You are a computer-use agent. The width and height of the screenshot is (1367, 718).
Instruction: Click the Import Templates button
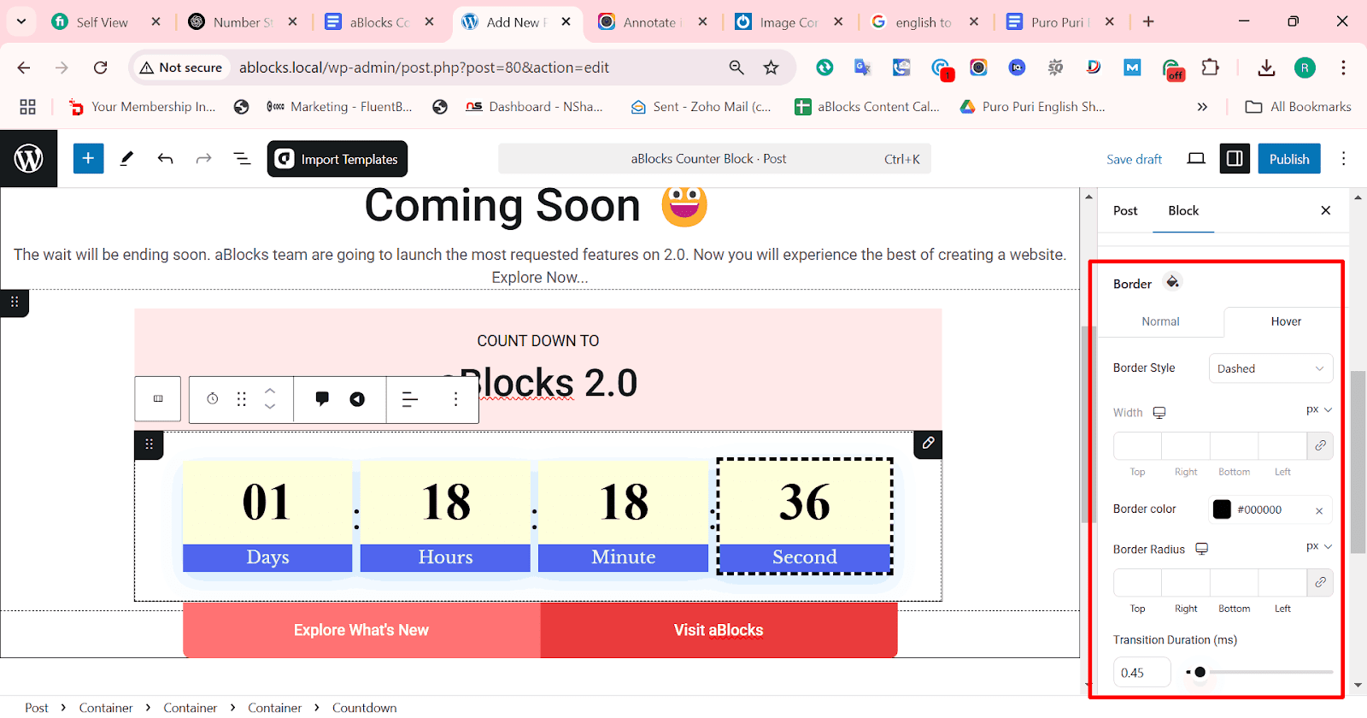[x=337, y=159]
